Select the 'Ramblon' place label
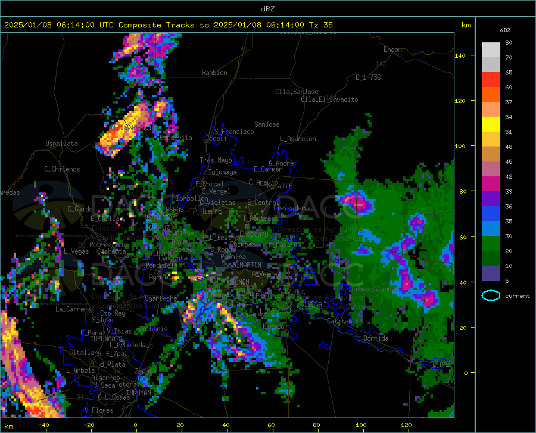 click(x=214, y=73)
